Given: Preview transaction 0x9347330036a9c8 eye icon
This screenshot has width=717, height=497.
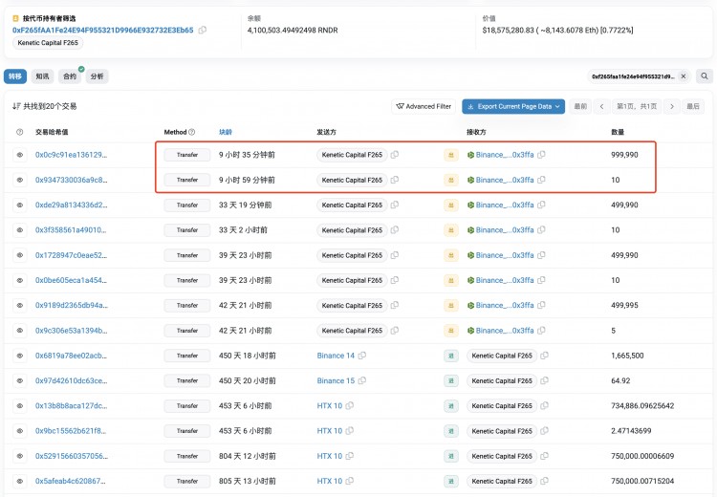Looking at the screenshot, I should [x=20, y=180].
